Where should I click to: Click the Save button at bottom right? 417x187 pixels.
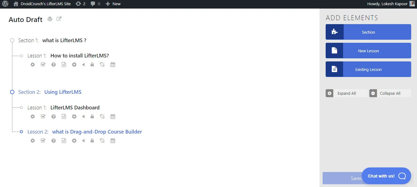[x=342, y=178]
